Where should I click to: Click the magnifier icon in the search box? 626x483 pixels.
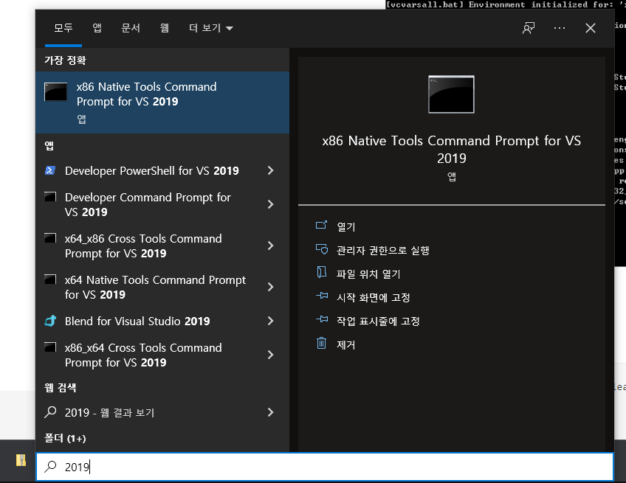tap(50, 466)
